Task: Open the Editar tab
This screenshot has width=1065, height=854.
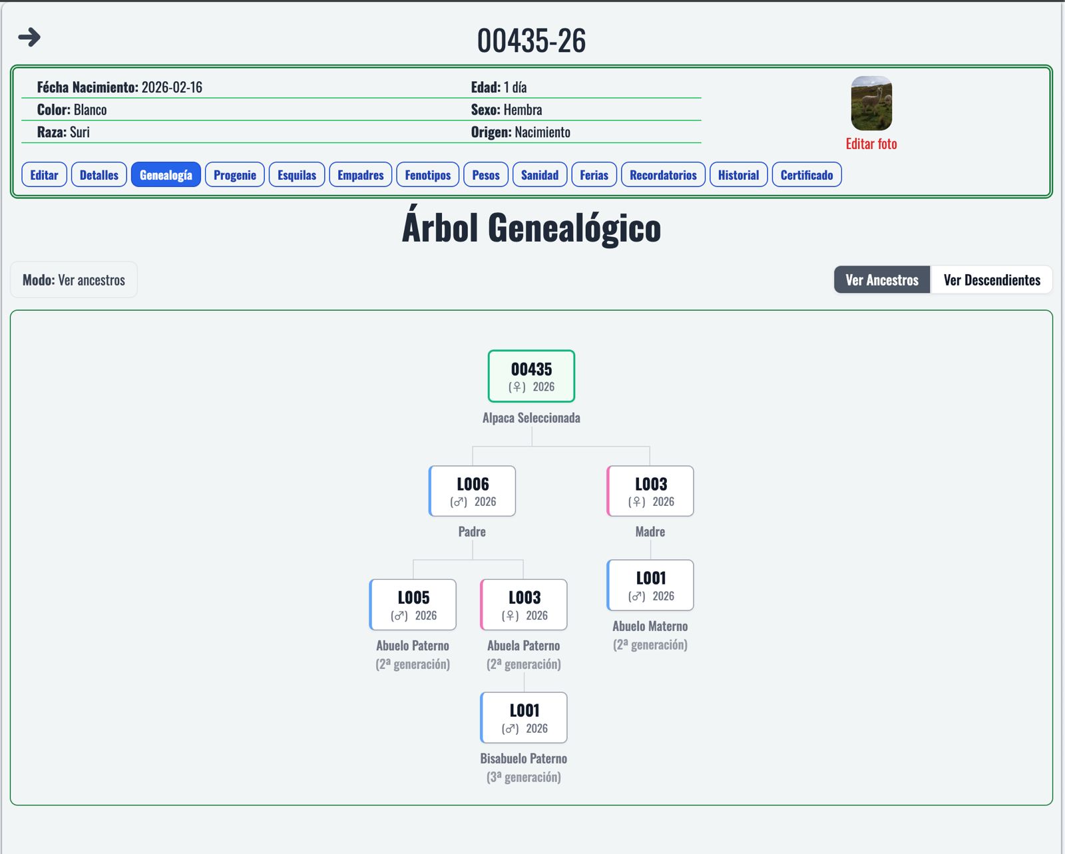Action: pos(44,175)
